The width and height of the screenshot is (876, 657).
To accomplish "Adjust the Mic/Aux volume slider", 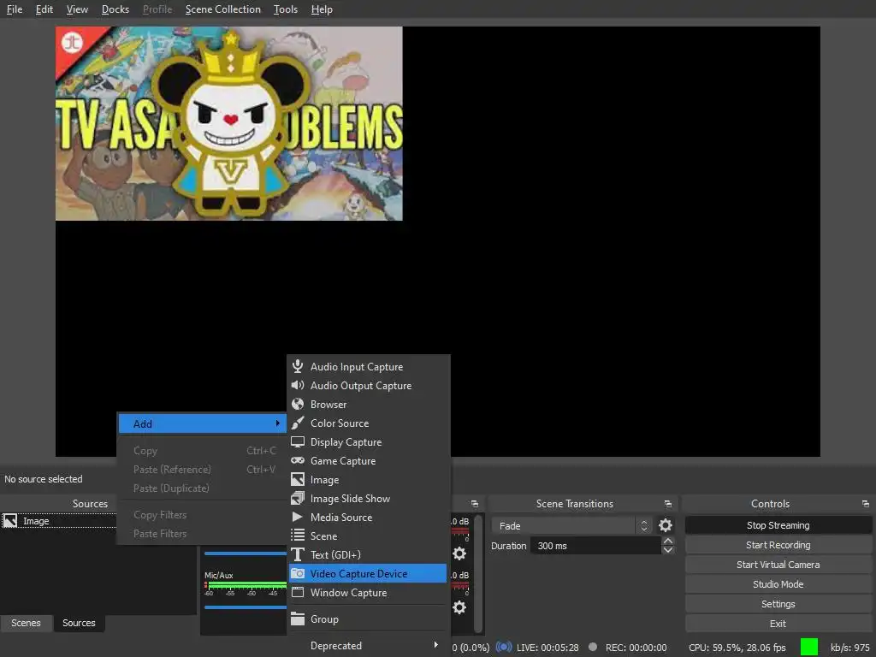I will tap(246, 607).
